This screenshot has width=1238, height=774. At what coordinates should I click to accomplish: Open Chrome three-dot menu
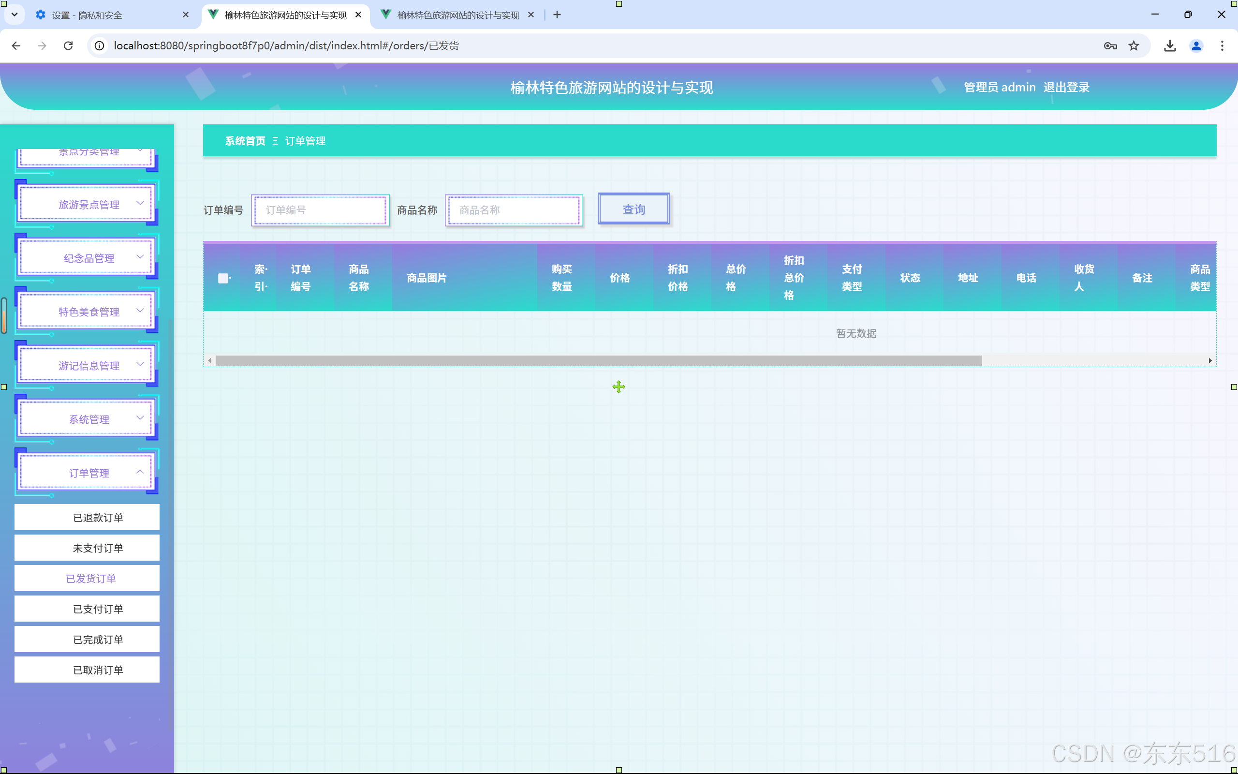pyautogui.click(x=1222, y=45)
